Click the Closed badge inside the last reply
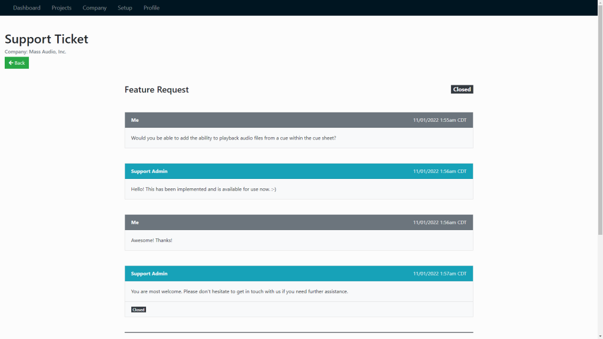603x339 pixels. click(x=138, y=309)
